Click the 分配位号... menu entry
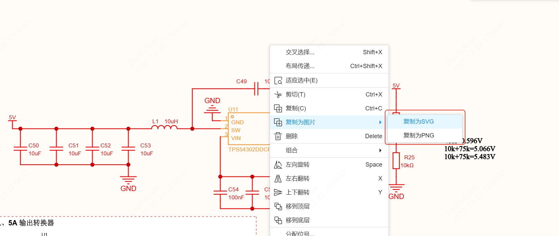The height and width of the screenshot is (236, 559). (x=300, y=233)
